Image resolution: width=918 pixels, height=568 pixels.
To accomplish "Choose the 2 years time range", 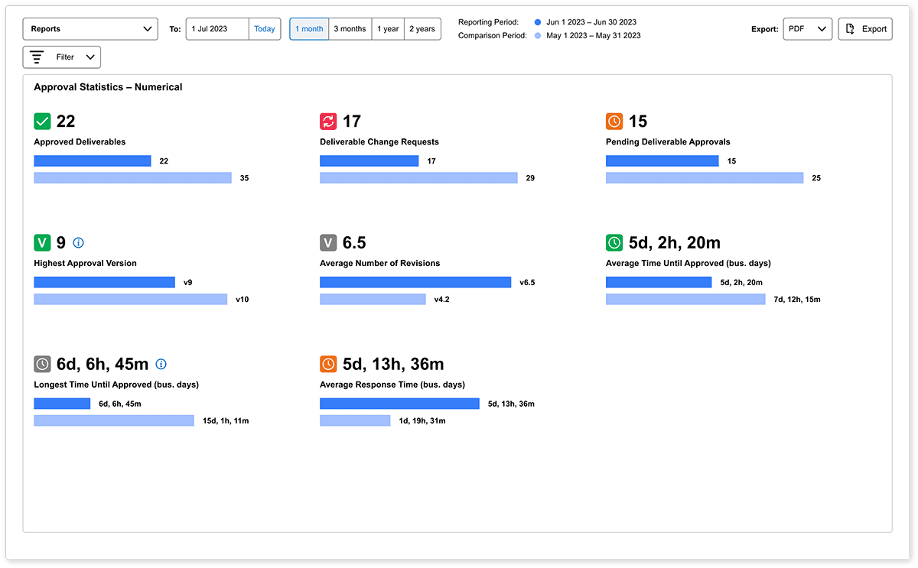I will pos(422,29).
